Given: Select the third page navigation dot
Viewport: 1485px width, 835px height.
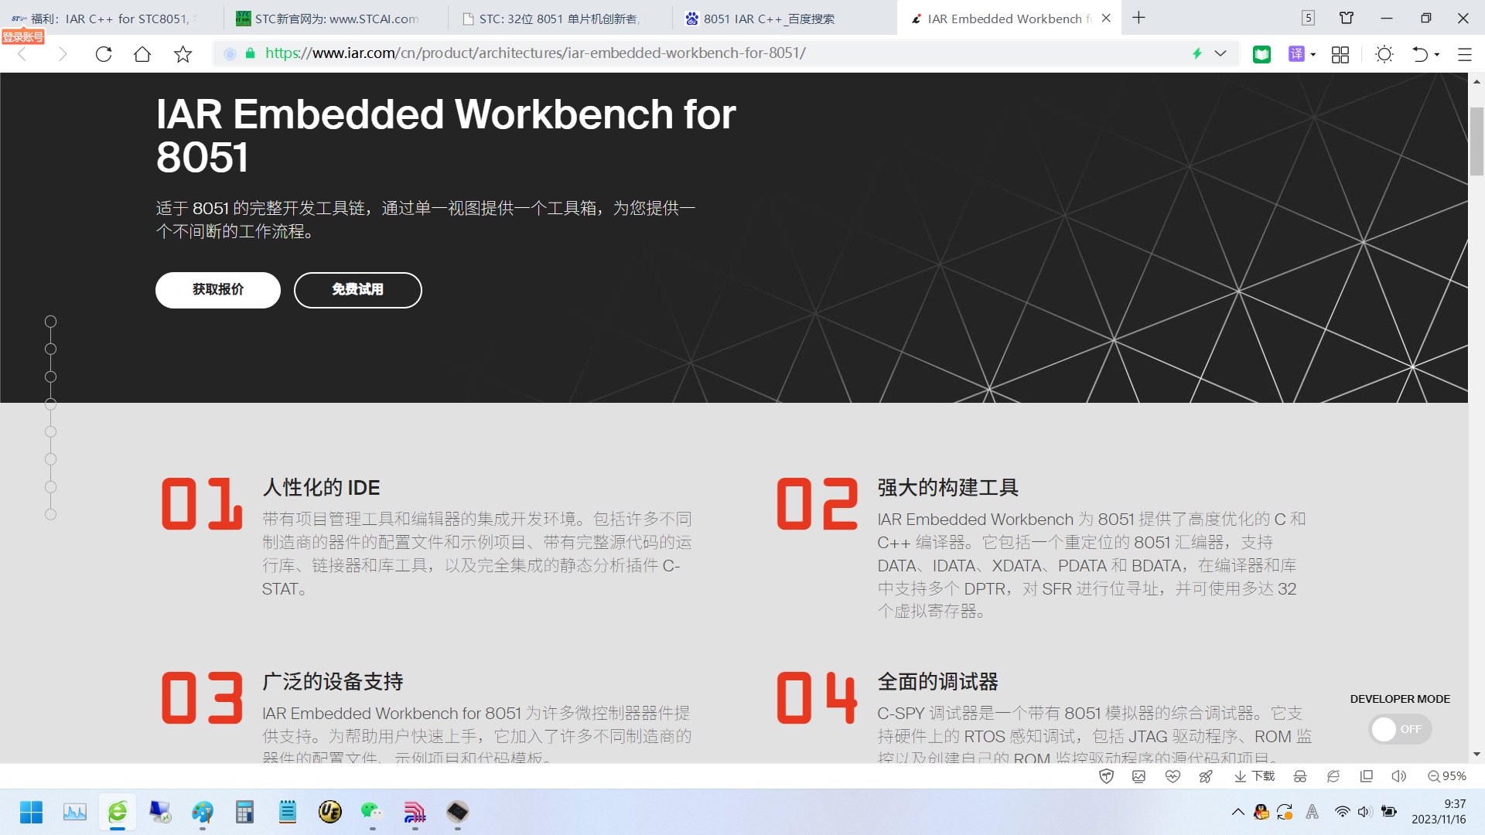Looking at the screenshot, I should point(50,377).
